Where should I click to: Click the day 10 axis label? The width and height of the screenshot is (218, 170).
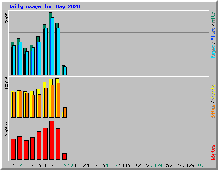click(70, 165)
